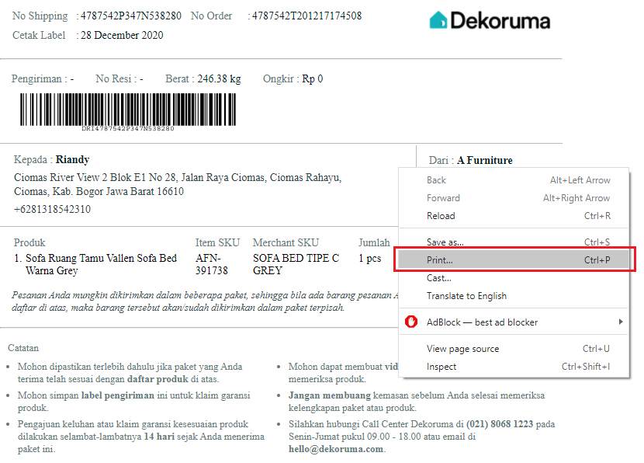
Task: Click the Cetak Label field label
Action: [39, 36]
